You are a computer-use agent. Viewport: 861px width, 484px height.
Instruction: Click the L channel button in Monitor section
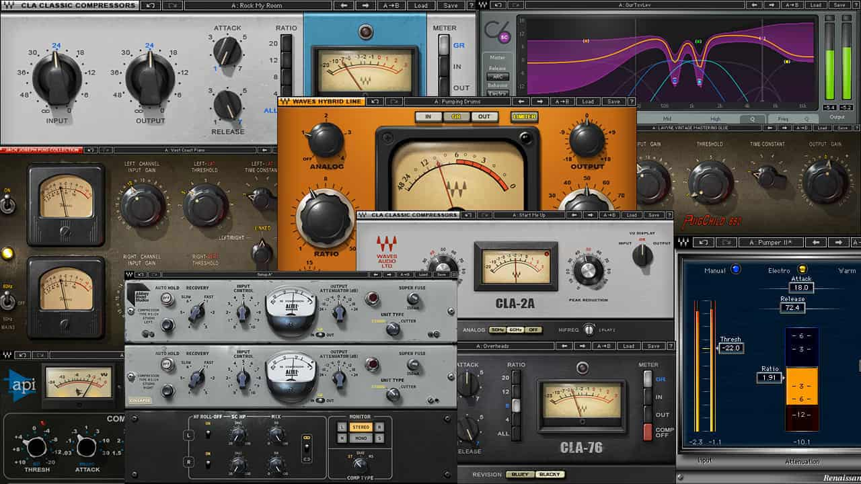pyautogui.click(x=342, y=427)
